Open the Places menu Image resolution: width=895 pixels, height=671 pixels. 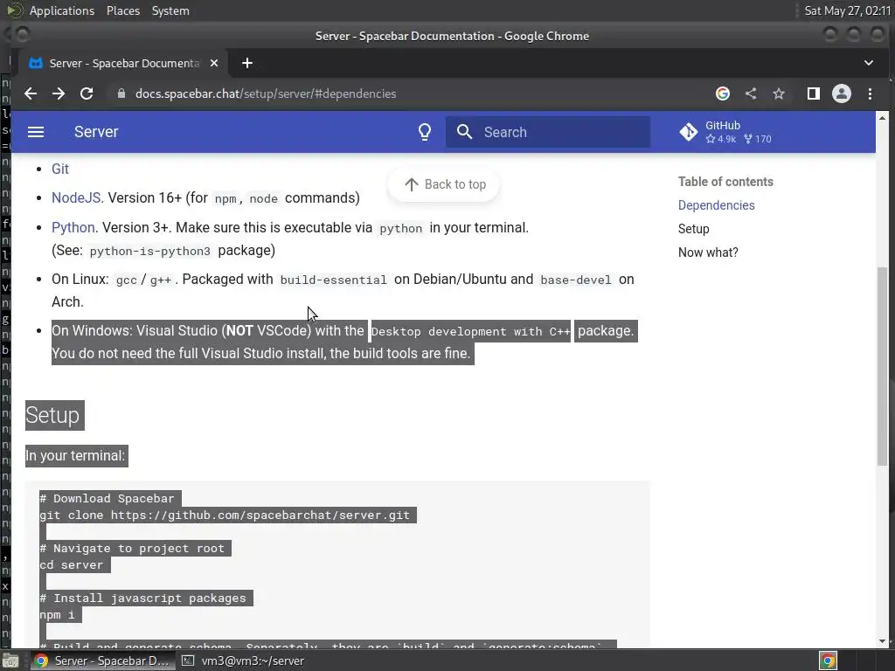pos(122,10)
